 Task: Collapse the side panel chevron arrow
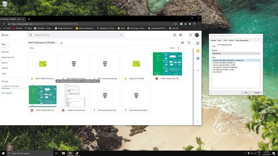[198, 122]
